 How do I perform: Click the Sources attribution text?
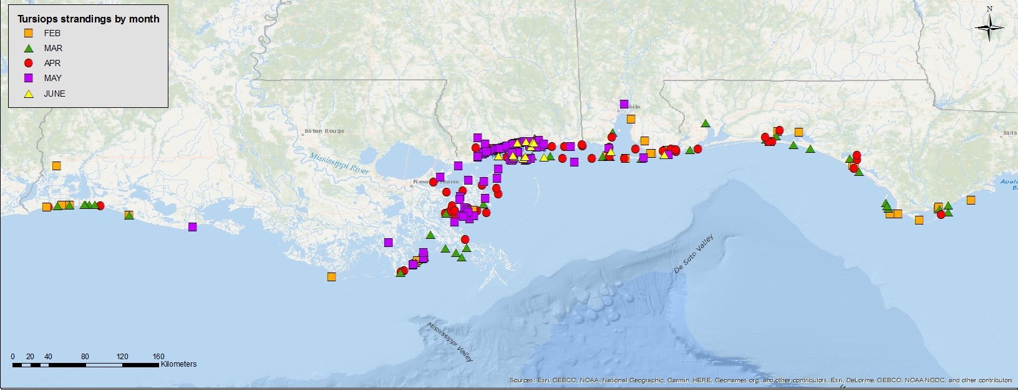(760, 380)
